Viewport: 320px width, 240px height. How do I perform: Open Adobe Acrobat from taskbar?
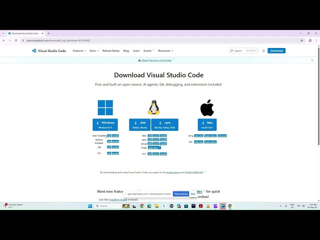[x=200, y=206]
